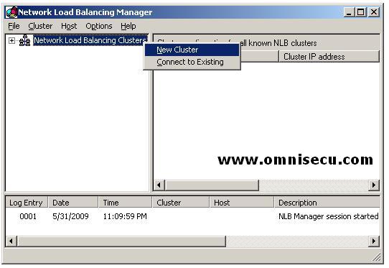Open the Cluster menu

tap(40, 26)
